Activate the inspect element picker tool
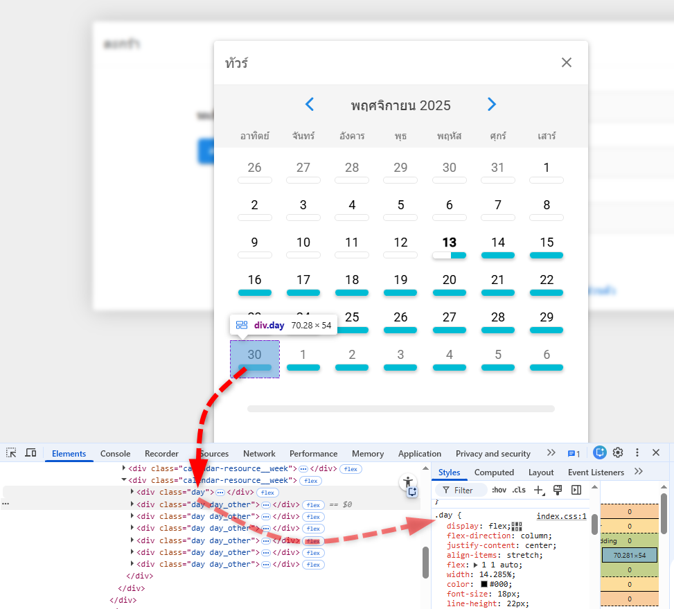Screen dimensions: 674x609 click(12, 452)
